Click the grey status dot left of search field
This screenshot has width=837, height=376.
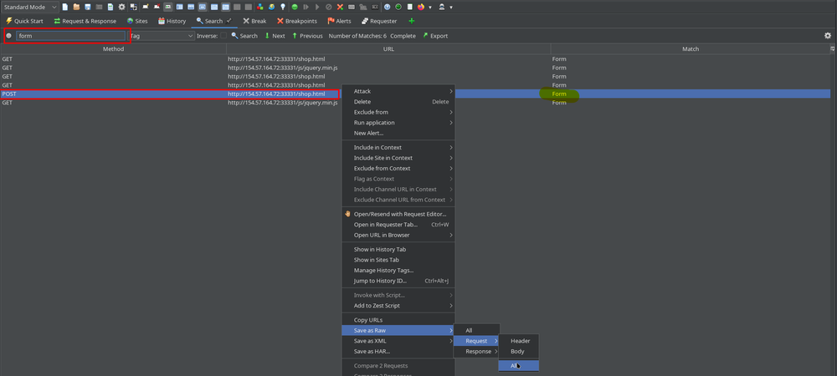tap(8, 36)
